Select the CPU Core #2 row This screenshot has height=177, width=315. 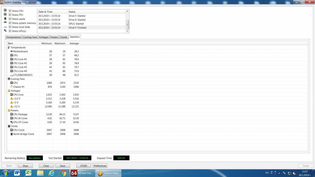43,63
